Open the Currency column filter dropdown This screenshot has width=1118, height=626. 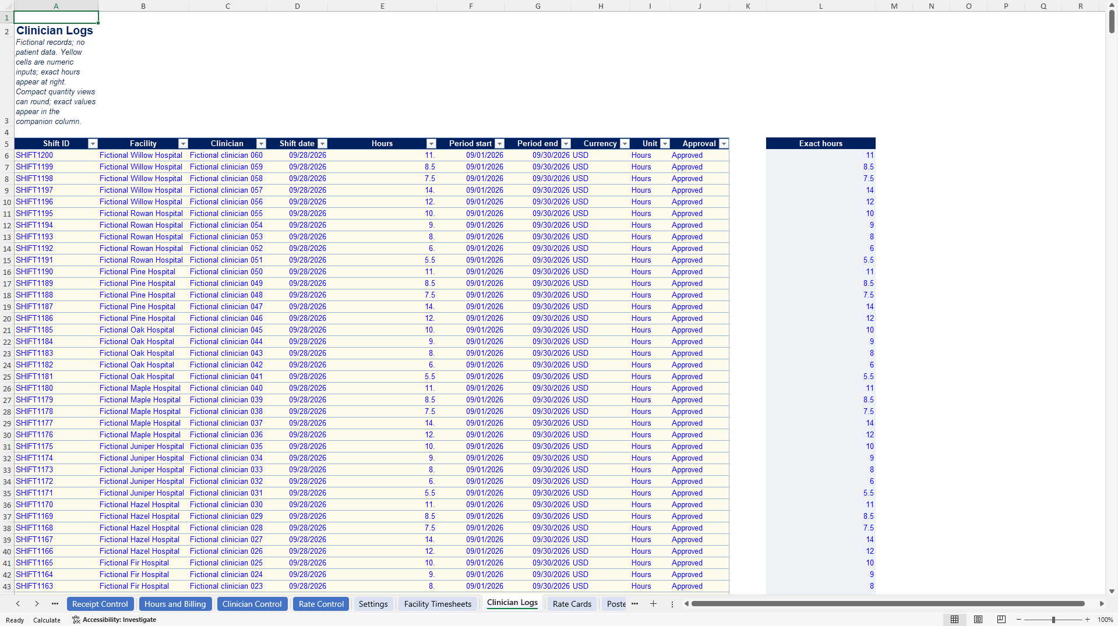point(625,144)
